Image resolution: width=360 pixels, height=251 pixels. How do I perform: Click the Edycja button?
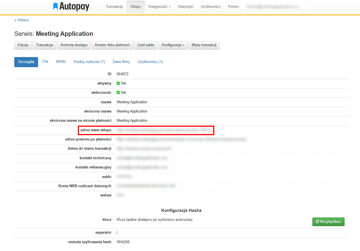[x=23, y=45]
